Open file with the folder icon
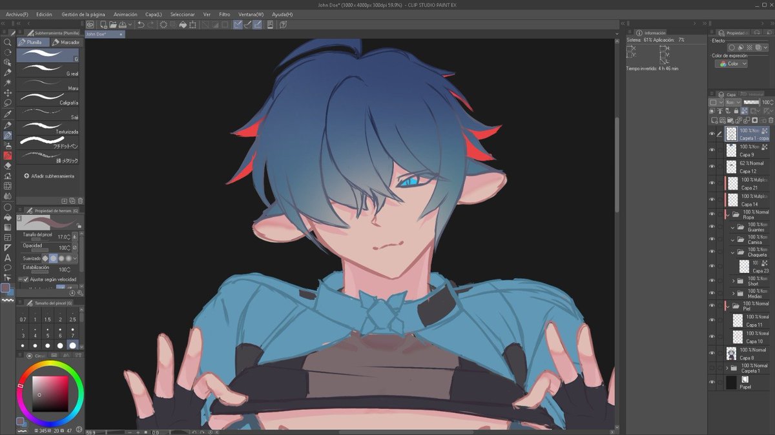Viewport: 775px width, 435px height. point(113,25)
